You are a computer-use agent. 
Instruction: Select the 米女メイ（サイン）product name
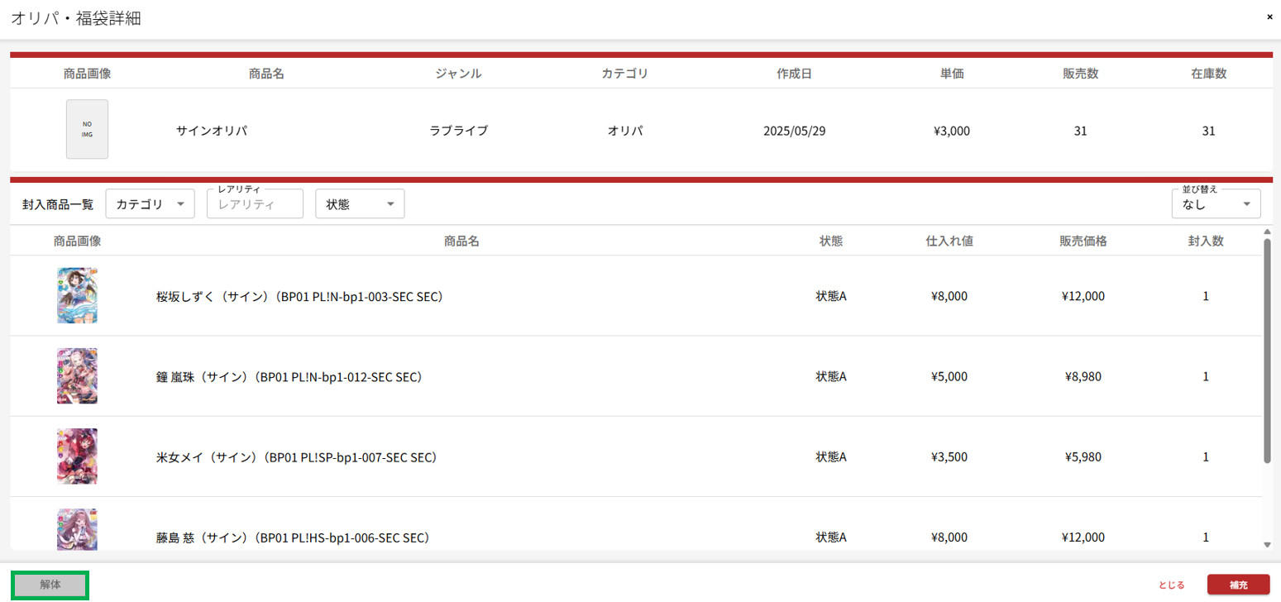[296, 456]
